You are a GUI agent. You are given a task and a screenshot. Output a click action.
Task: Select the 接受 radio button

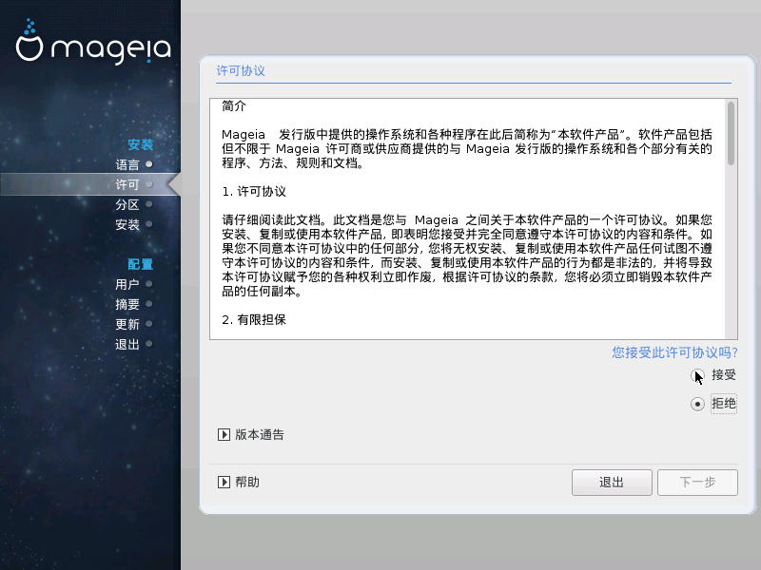click(x=697, y=375)
